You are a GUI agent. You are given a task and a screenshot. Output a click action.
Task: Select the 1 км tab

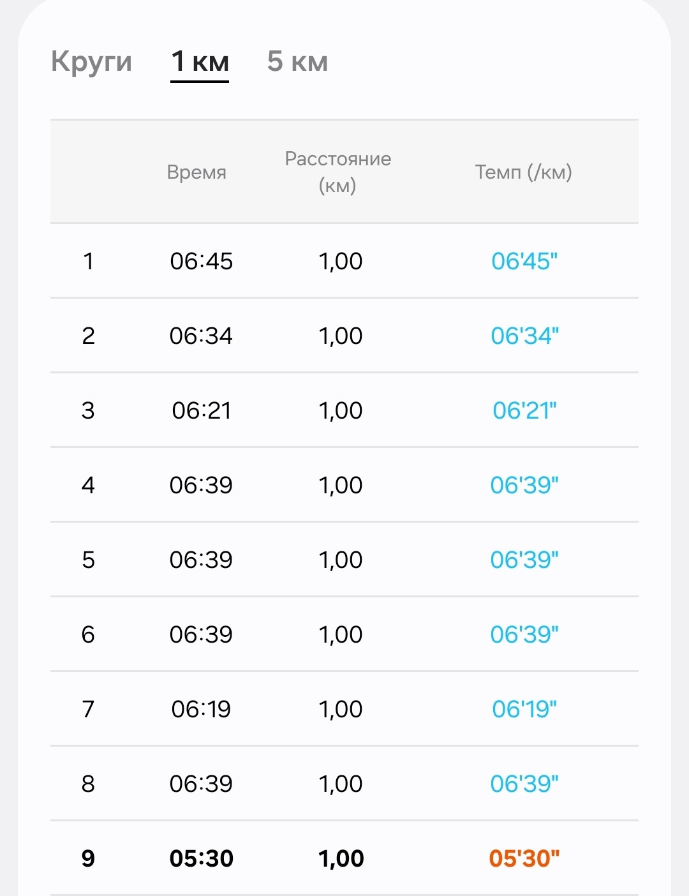click(x=200, y=62)
